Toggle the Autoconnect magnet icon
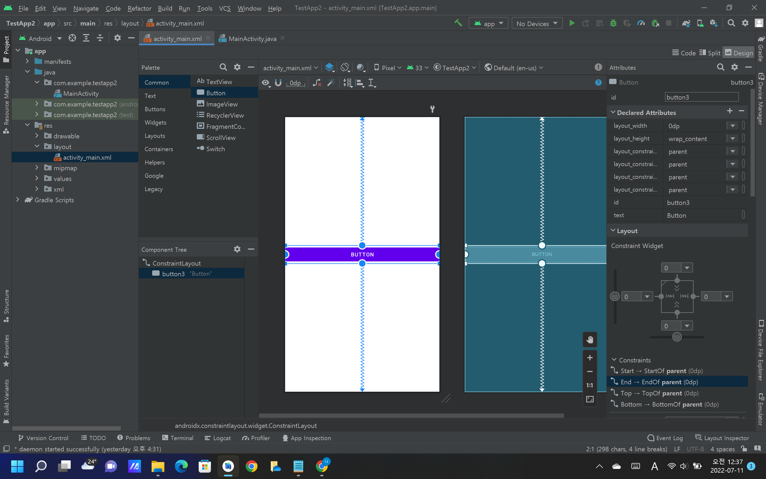The image size is (766, 479). 278,83
